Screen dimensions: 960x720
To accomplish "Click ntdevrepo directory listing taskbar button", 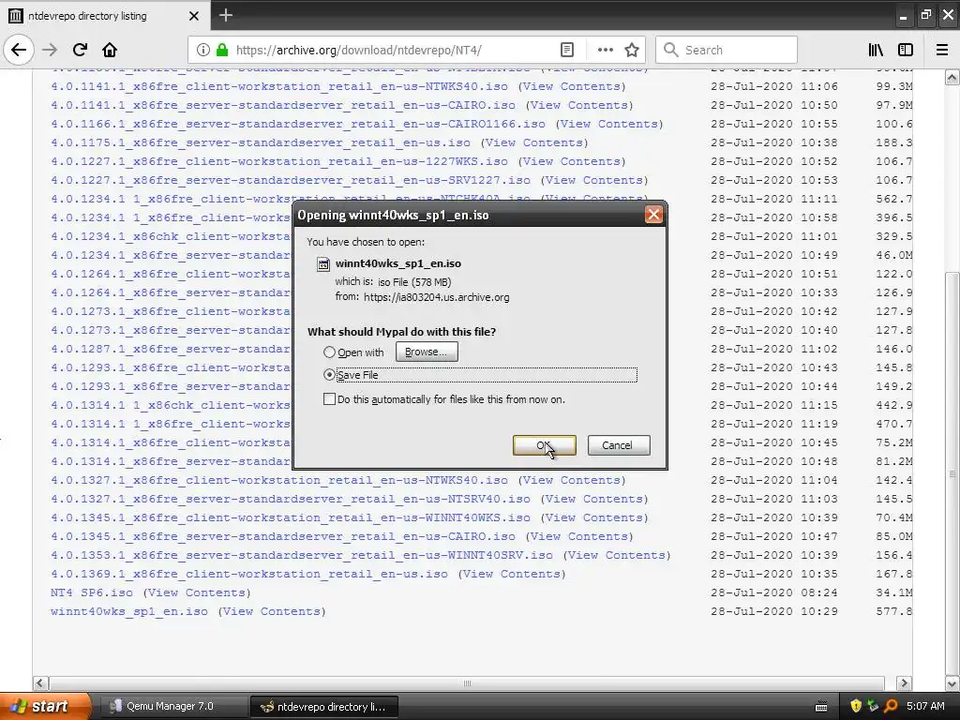I will [x=324, y=706].
